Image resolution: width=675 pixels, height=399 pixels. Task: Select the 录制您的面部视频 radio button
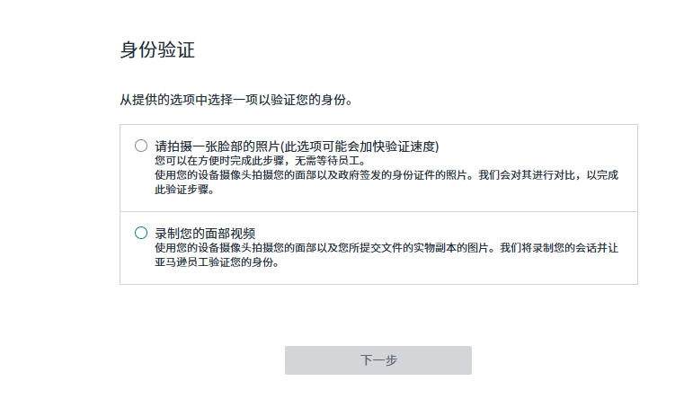(x=141, y=233)
